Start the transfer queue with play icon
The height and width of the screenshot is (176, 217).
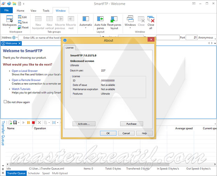[x=23, y=123]
